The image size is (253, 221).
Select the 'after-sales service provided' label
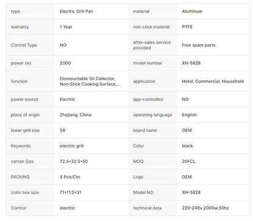tap(152, 45)
